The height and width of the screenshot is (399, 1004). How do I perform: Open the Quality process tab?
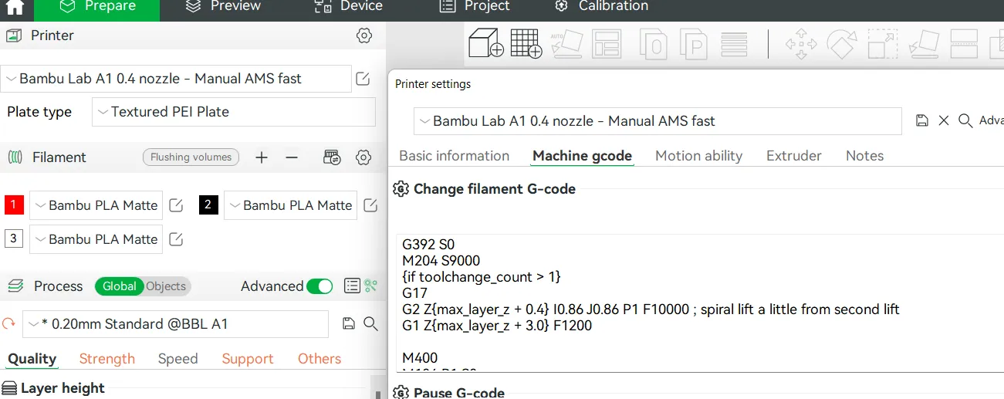(32, 359)
